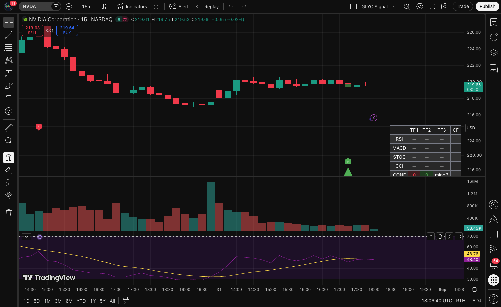Image resolution: width=501 pixels, height=307 pixels.
Task: Click the Trade button
Action: [x=463, y=6]
